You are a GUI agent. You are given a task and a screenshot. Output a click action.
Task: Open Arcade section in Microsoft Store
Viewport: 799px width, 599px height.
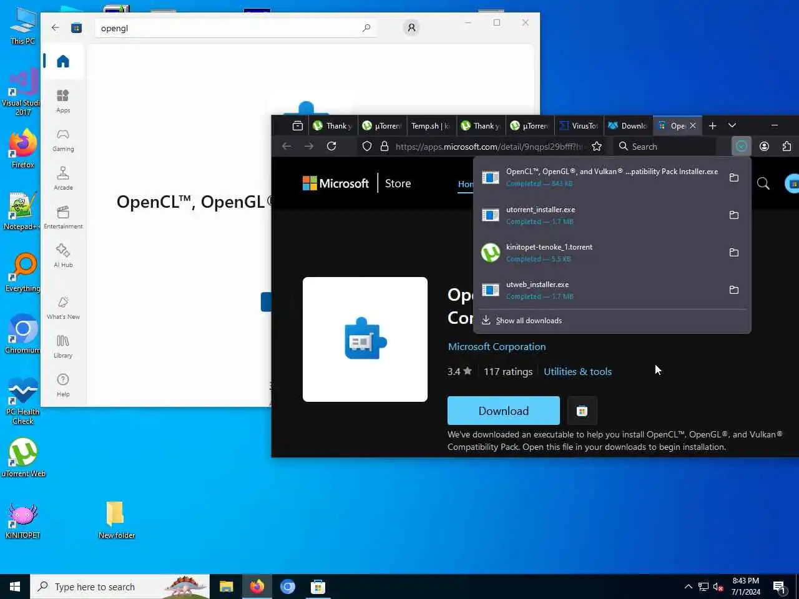(63, 178)
